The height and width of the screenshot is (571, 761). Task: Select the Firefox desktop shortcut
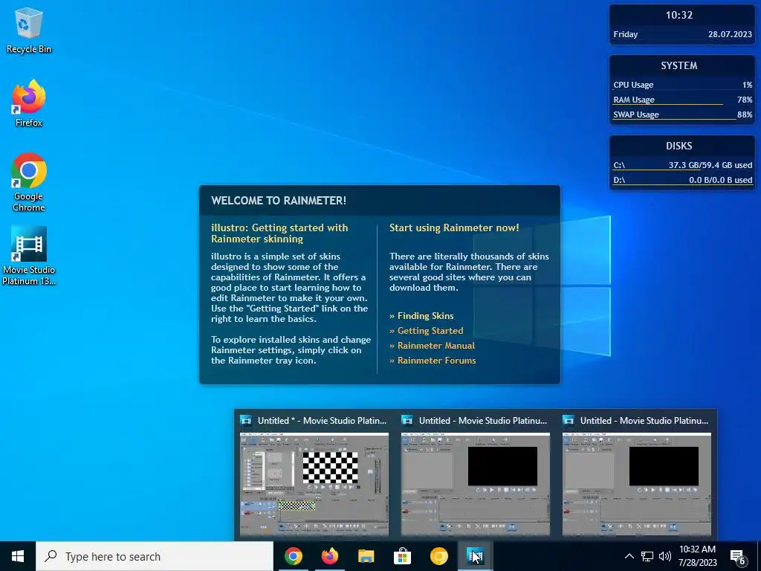point(29,103)
